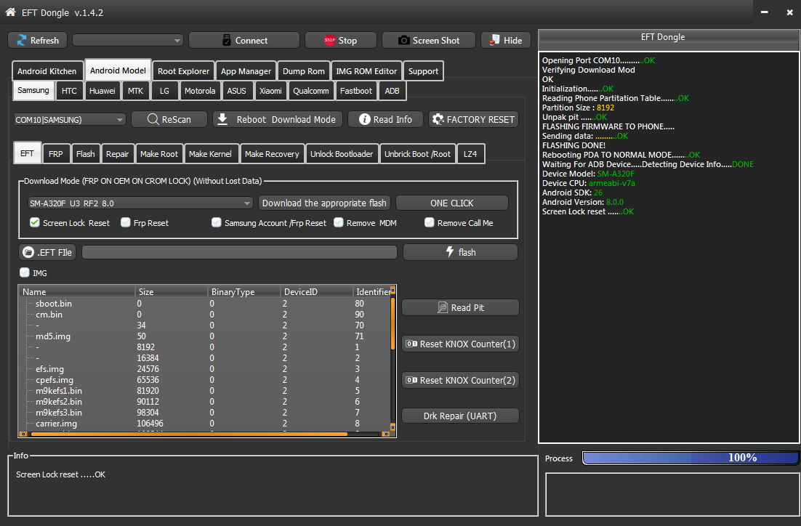Image resolution: width=801 pixels, height=526 pixels.
Task: Select the Qualcomm brand tab
Action: tap(310, 91)
